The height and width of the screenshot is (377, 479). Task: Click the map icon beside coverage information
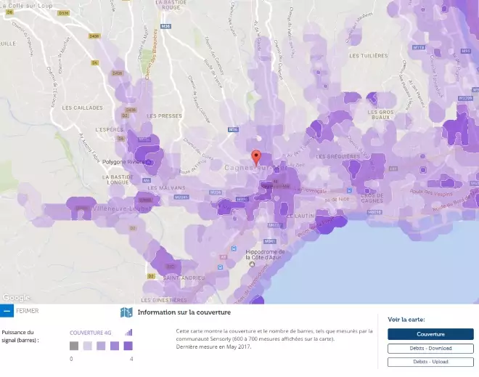tap(126, 312)
